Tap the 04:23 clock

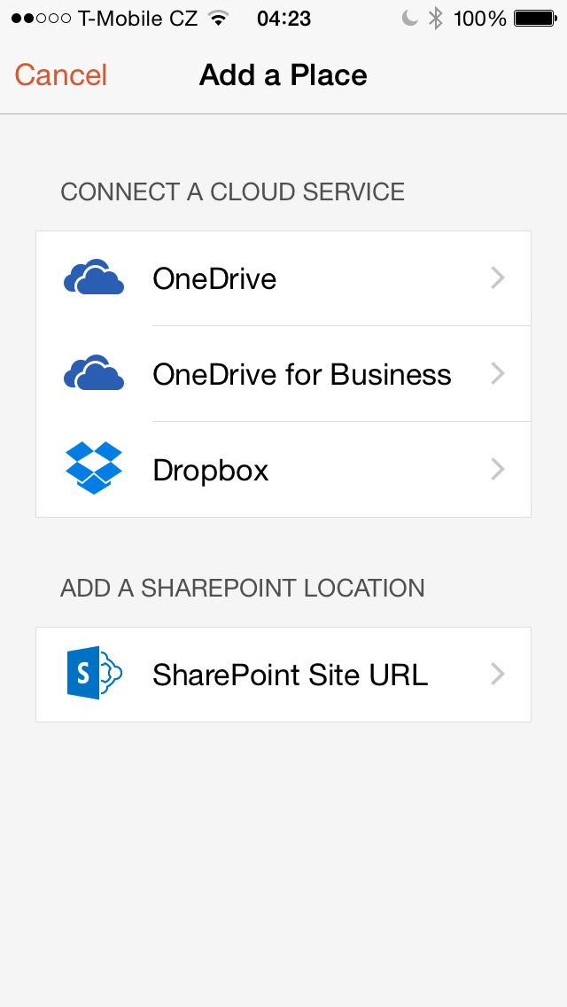tap(283, 19)
